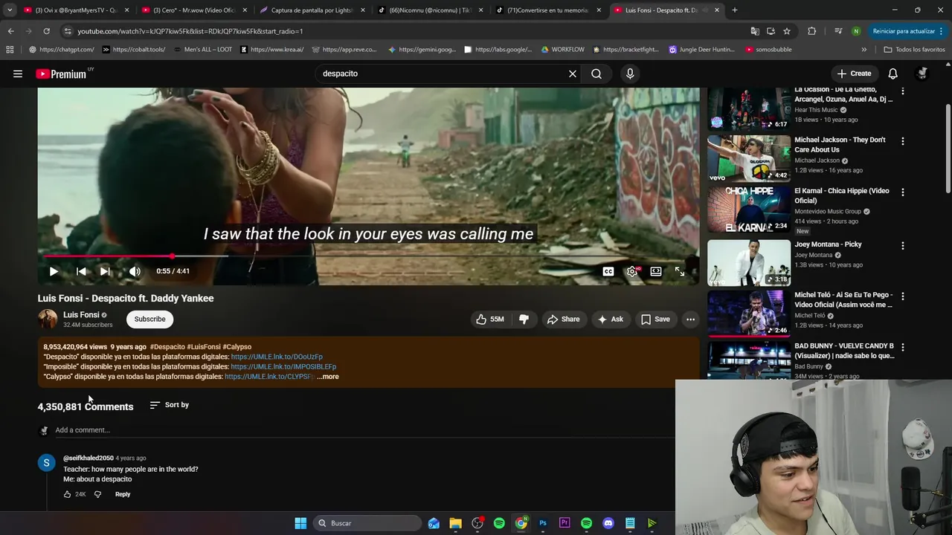
Task: Switch to the Cero Mr.wow tab
Action: click(x=193, y=10)
